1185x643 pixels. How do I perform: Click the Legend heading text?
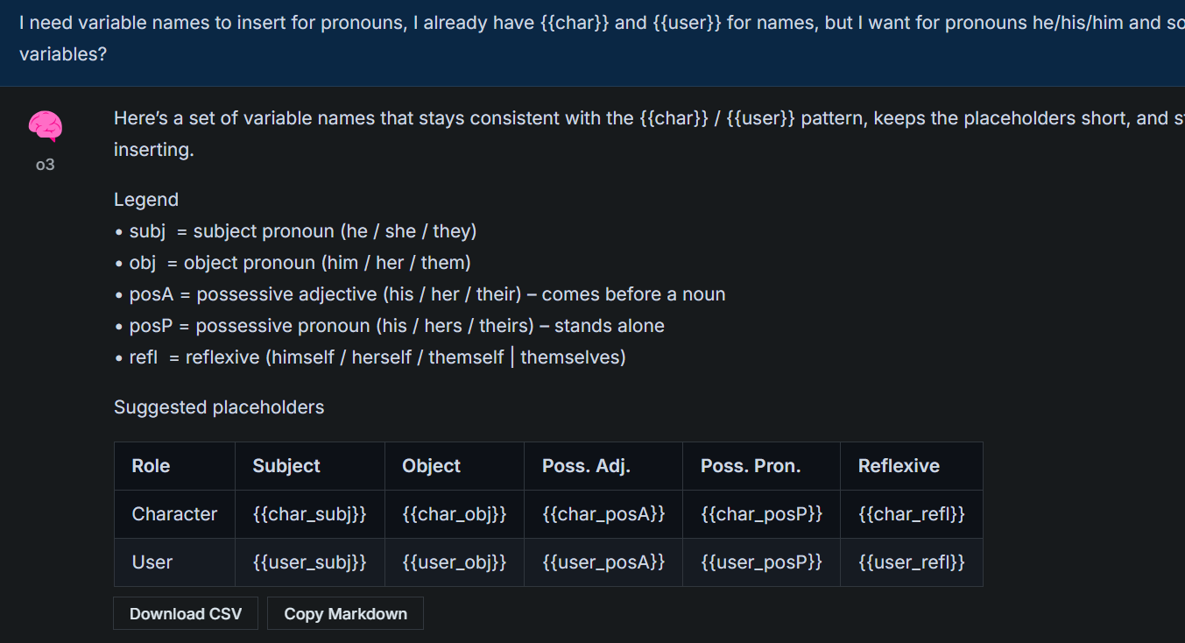146,200
